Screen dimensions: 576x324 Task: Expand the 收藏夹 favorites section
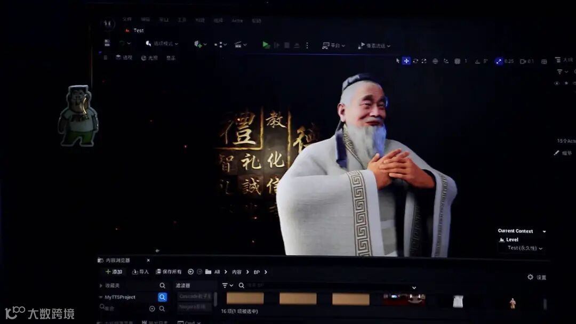pos(101,286)
